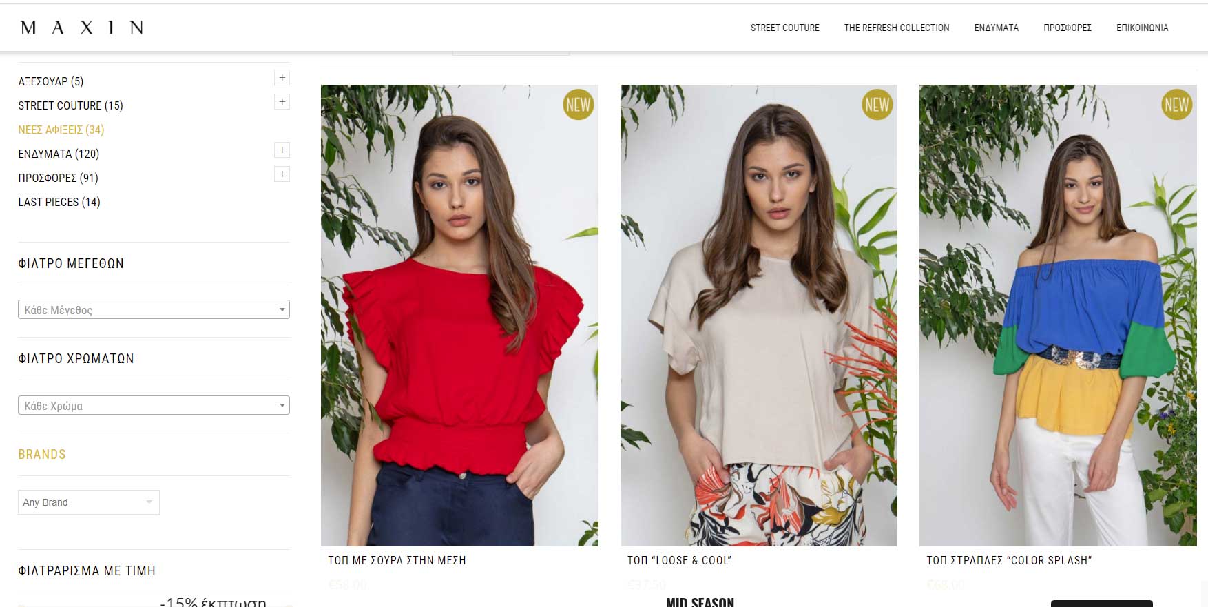Viewport: 1208px width, 607px height.
Task: Expand the ΠΡΟΣΦΟΡΕΣ sidebar plus icon
Action: [x=282, y=174]
